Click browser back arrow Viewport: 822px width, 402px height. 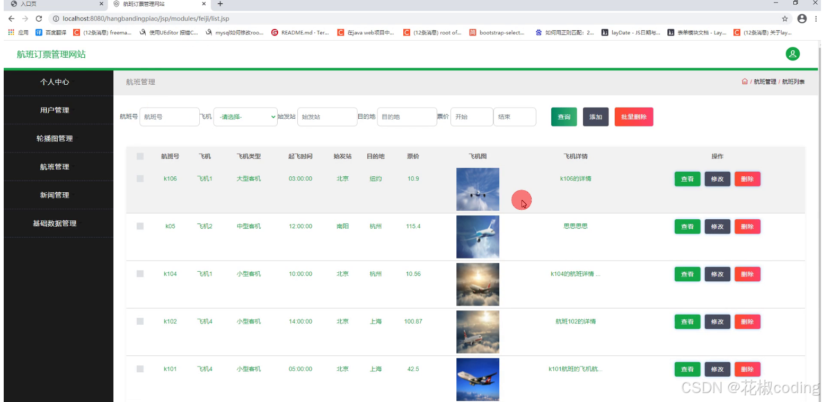11,19
